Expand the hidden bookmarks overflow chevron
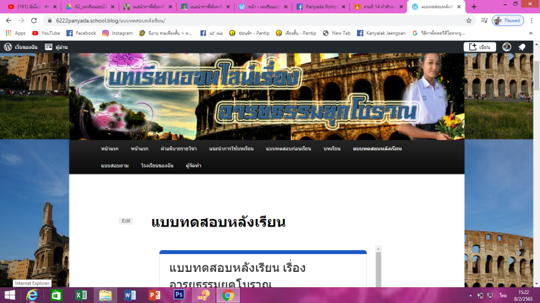 click(x=531, y=33)
